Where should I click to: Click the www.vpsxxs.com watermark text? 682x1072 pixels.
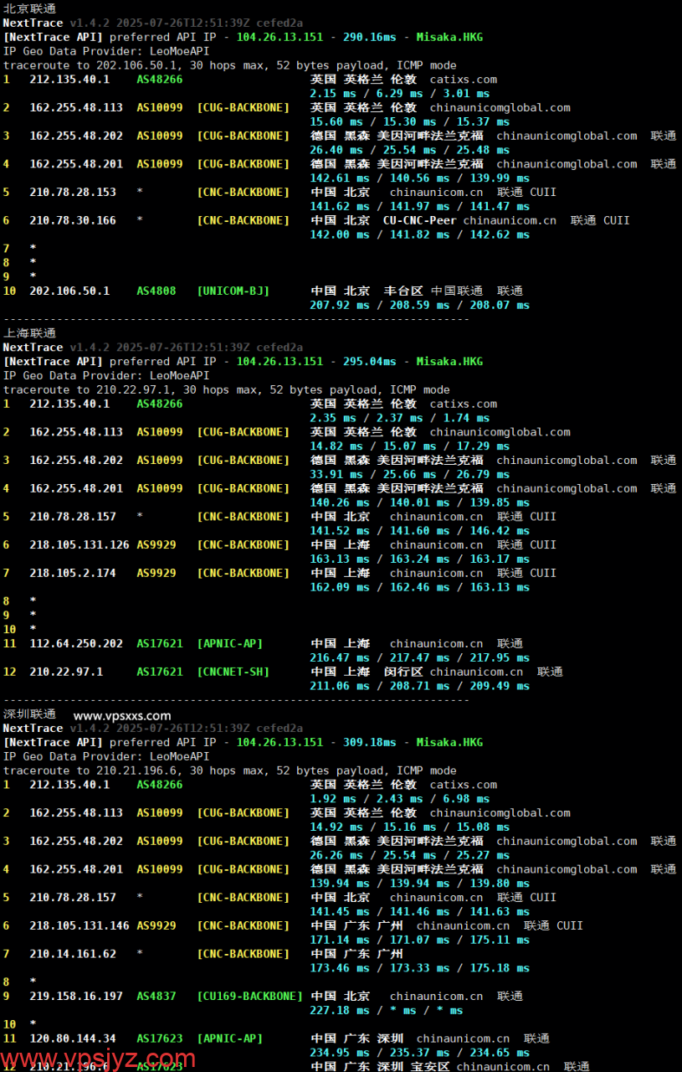(122, 715)
